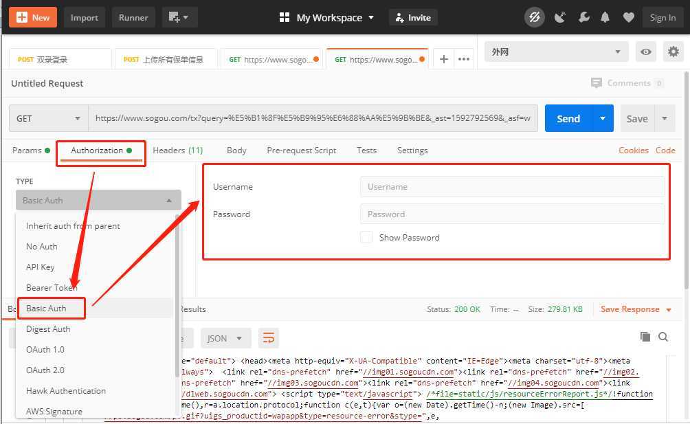Image resolution: width=690 pixels, height=424 pixels.
Task: Collapse the auth TYPE dropdown
Action: point(98,200)
